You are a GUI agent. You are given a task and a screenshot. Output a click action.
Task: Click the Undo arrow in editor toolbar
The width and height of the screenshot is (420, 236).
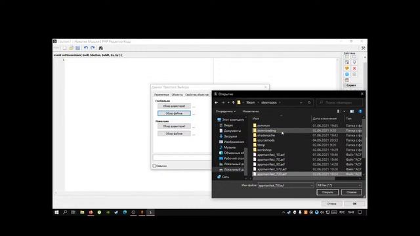point(86,48)
